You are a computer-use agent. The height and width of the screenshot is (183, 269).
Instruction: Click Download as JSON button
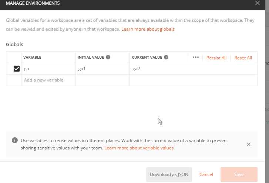coord(169,175)
